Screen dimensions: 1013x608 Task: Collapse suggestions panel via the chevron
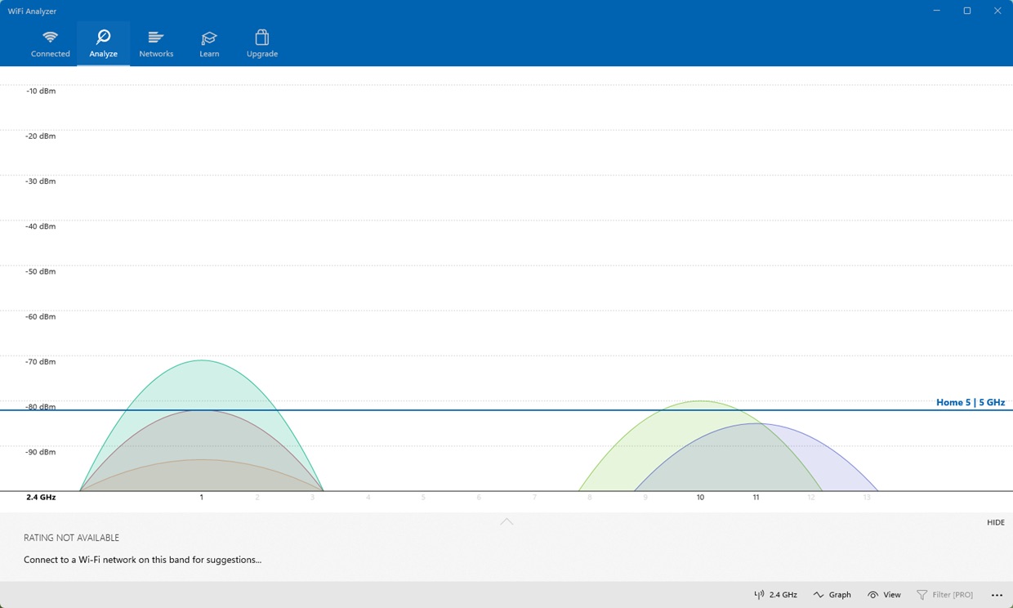pos(506,521)
